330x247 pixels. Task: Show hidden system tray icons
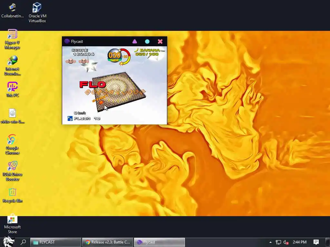(x=270, y=242)
